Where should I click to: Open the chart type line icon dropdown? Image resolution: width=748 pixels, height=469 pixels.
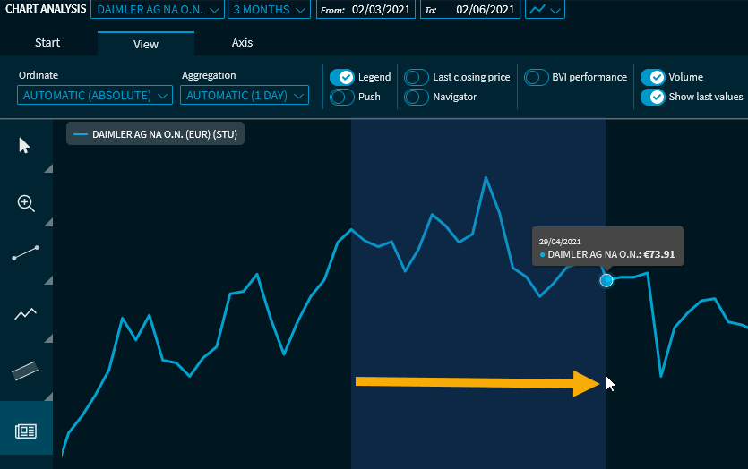(545, 10)
